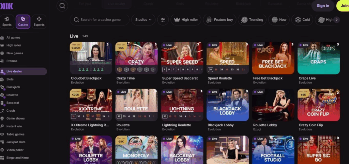Open the Monopoly live game thumbnail

coord(136,150)
